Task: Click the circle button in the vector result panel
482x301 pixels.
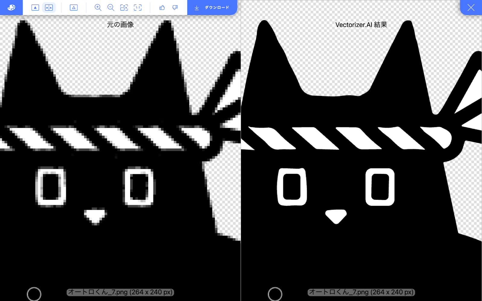Action: 275,294
